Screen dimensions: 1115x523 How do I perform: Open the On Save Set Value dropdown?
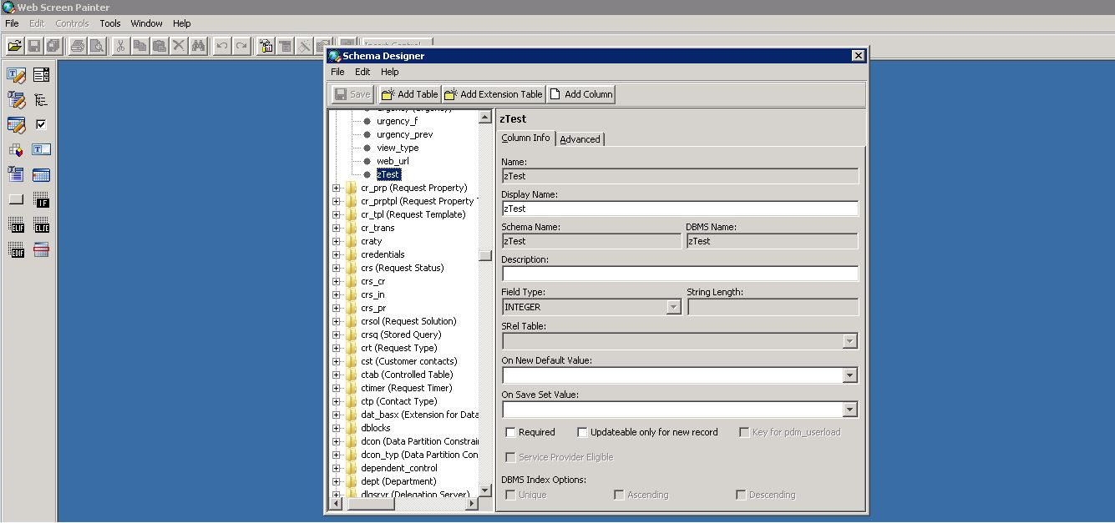click(x=849, y=410)
